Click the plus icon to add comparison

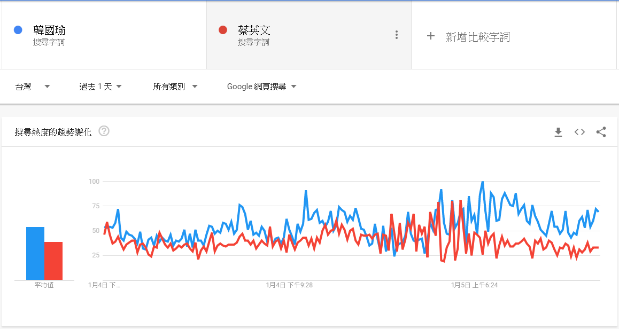coord(431,36)
